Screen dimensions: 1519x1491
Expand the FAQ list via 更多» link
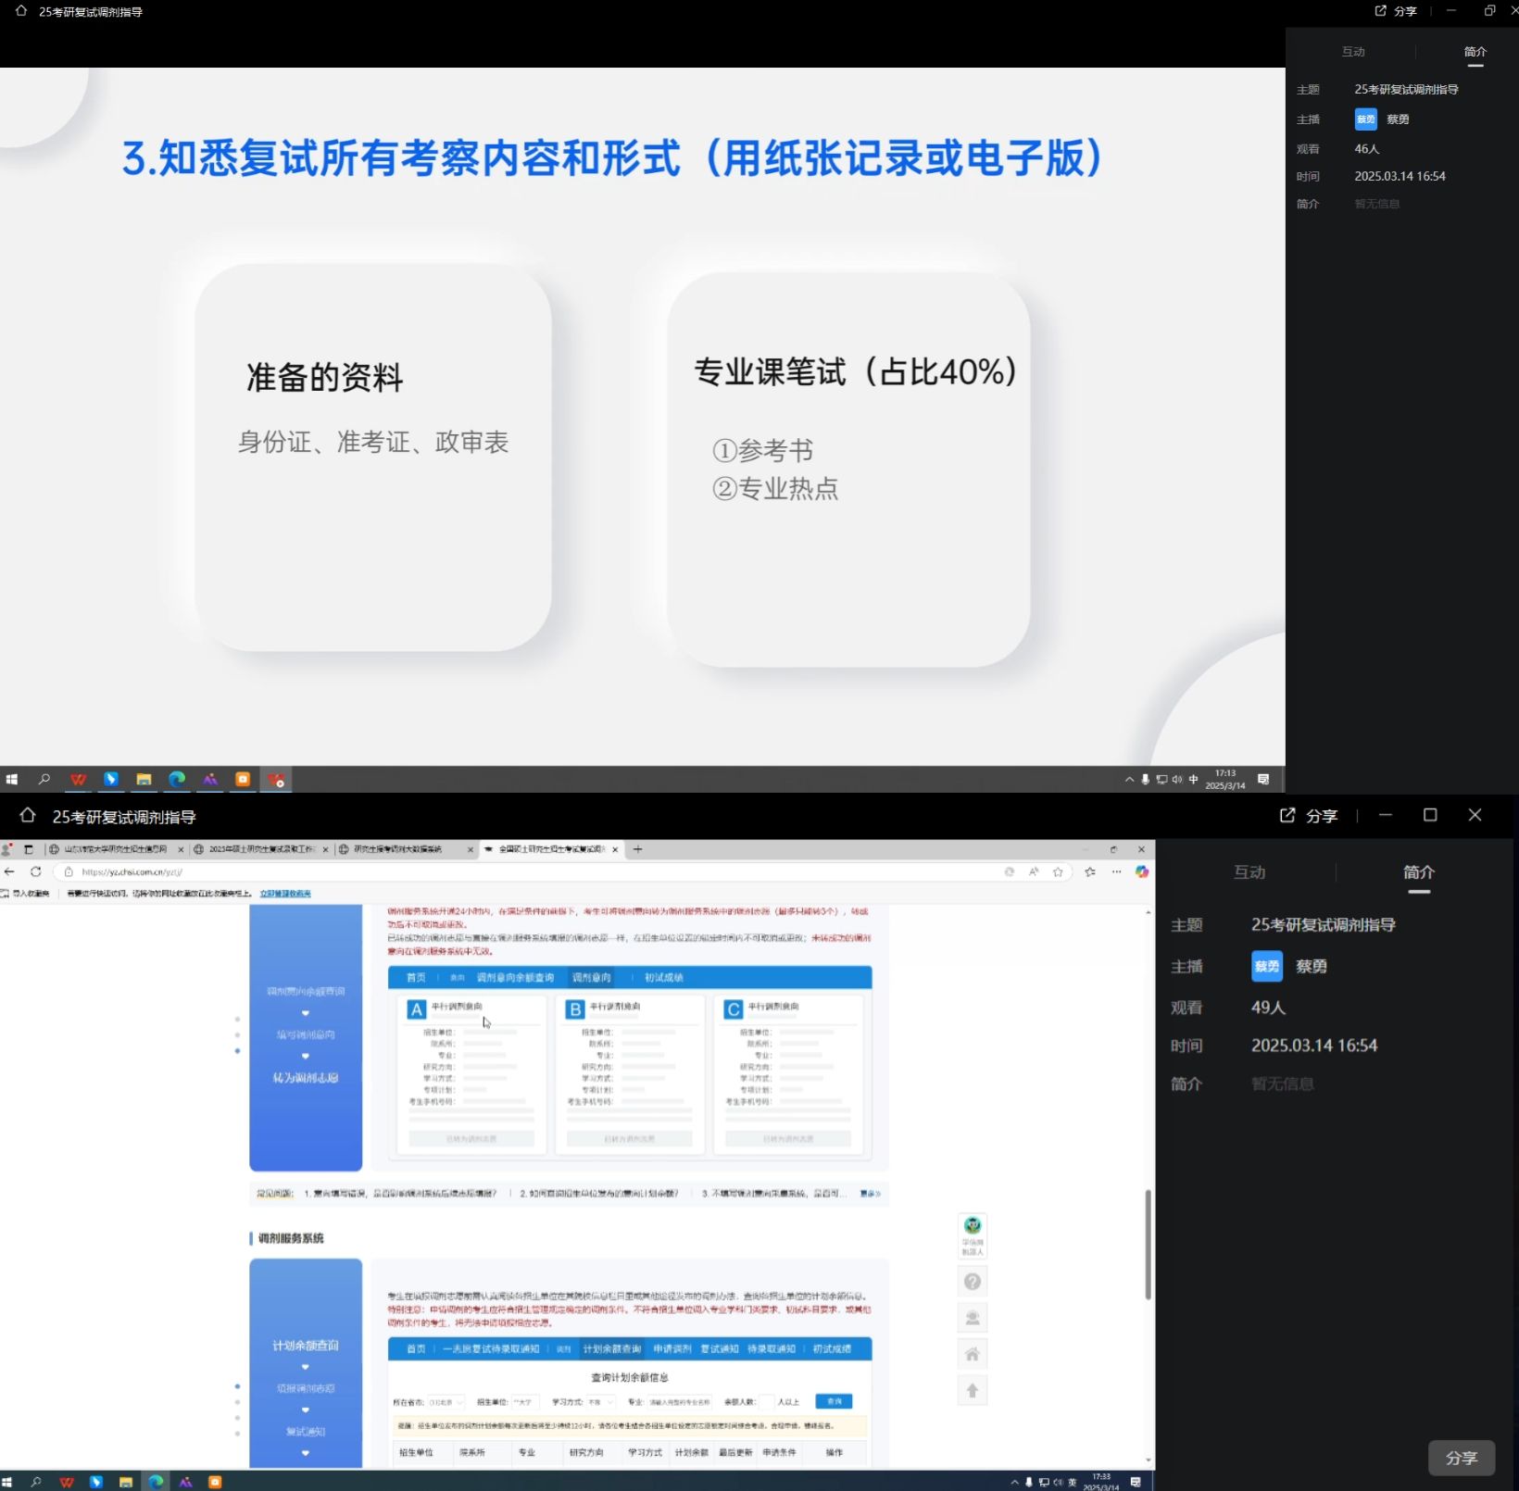click(x=870, y=1194)
